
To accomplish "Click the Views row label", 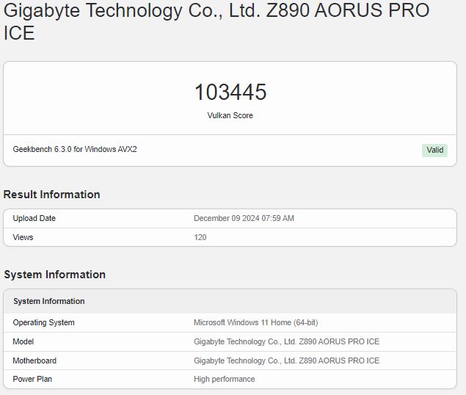I will click(23, 237).
